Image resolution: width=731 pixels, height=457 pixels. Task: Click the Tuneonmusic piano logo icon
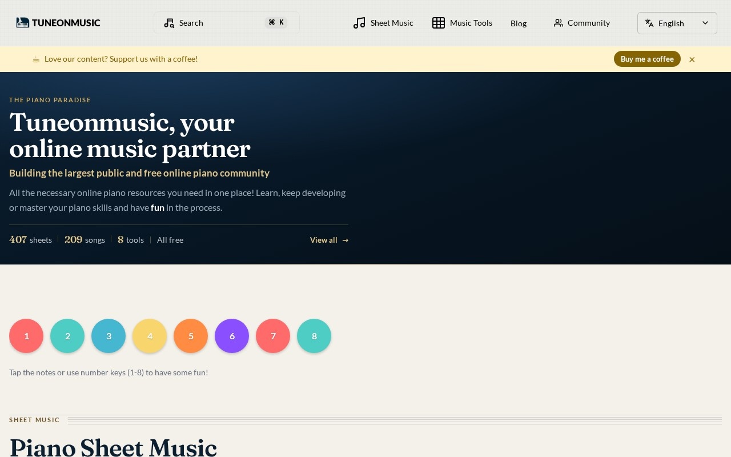(x=23, y=23)
